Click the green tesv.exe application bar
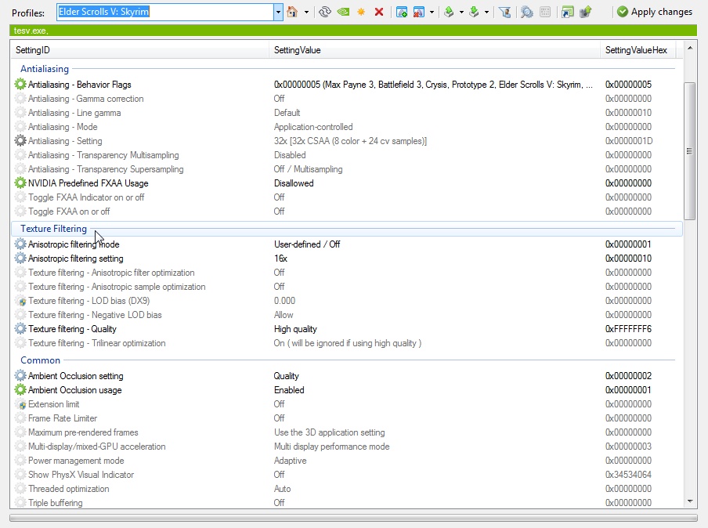Image resolution: width=708 pixels, height=528 pixels. click(x=353, y=31)
